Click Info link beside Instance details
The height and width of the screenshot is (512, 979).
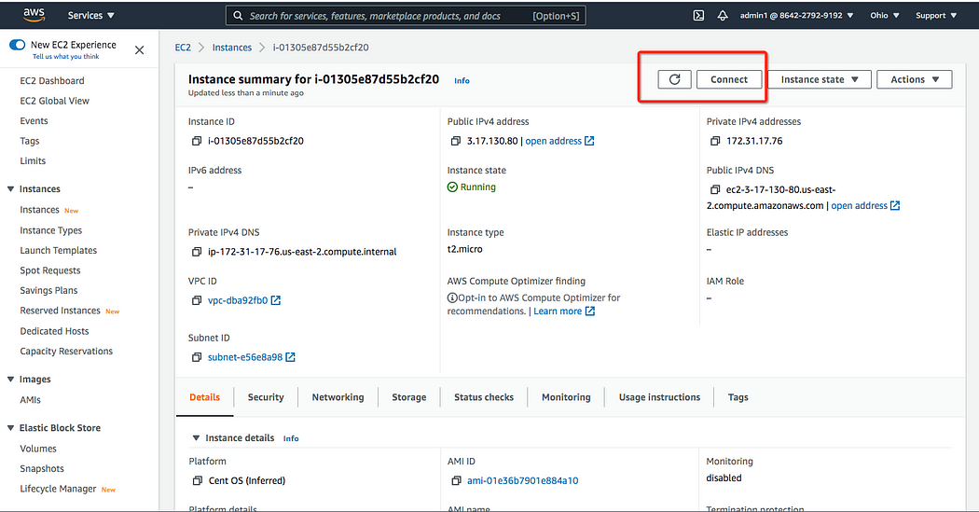tap(291, 438)
